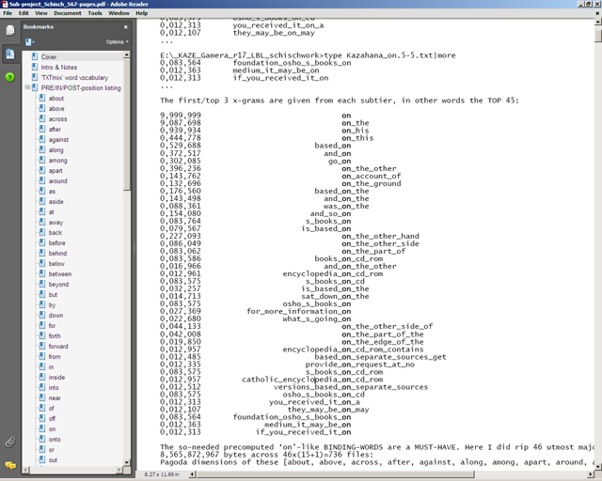Viewport: 602px width, 481px height.
Task: Open the Comments speech bubble icon
Action: [x=10, y=465]
